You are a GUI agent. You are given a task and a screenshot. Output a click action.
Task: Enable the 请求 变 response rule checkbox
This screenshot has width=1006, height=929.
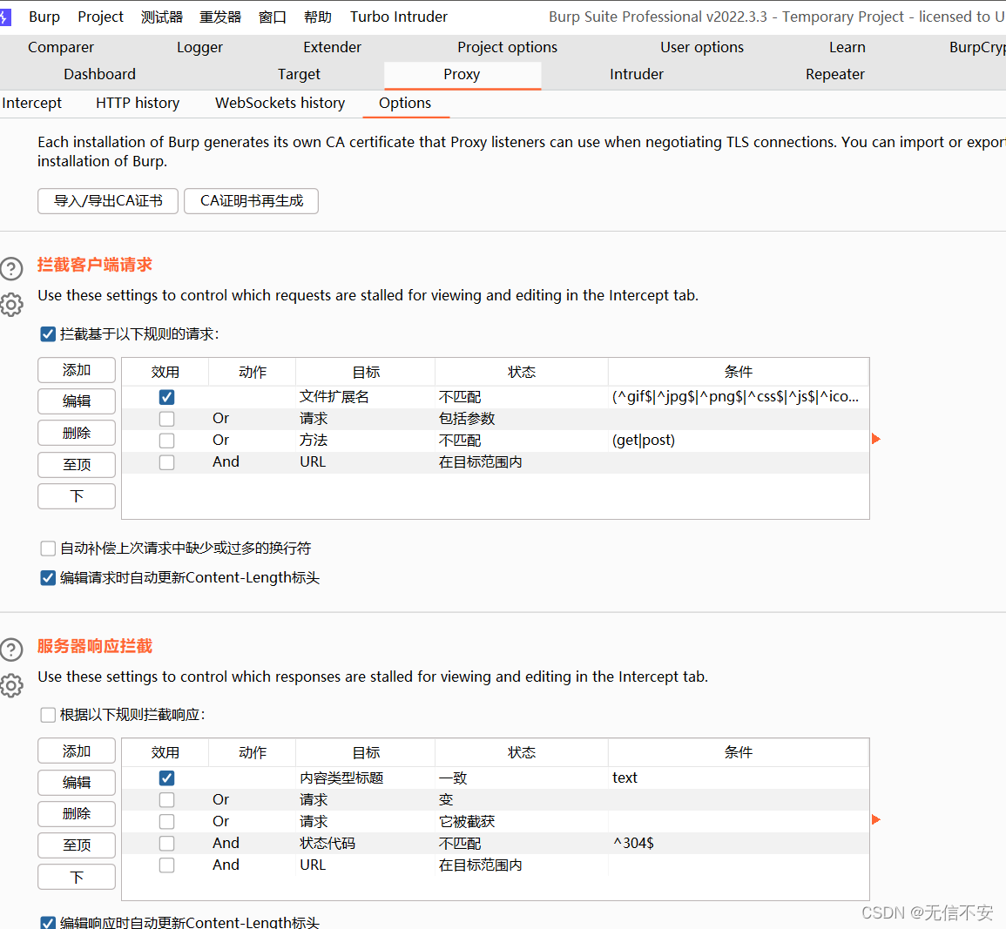pyautogui.click(x=167, y=800)
